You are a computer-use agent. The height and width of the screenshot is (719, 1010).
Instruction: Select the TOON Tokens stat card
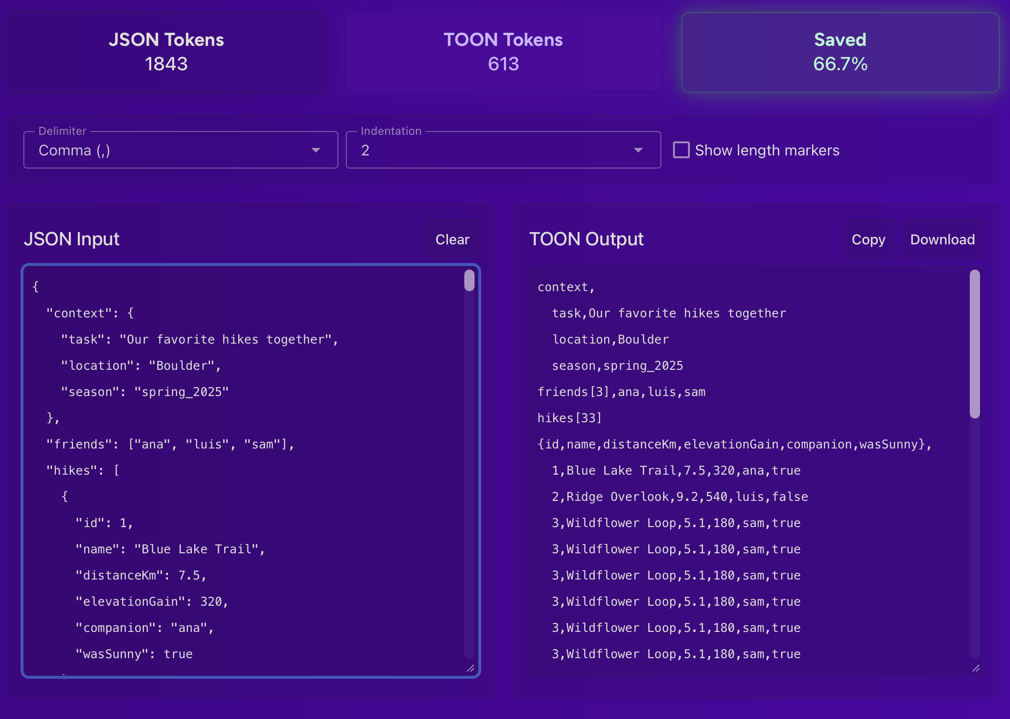click(x=503, y=52)
